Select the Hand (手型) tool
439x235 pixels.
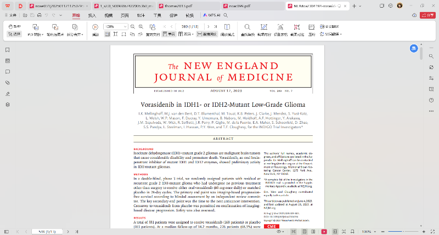tap(14, 26)
